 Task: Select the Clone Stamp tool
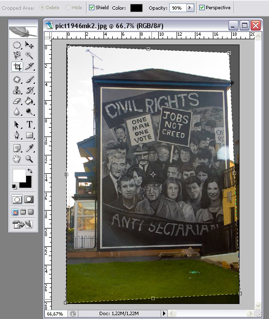coord(17,90)
